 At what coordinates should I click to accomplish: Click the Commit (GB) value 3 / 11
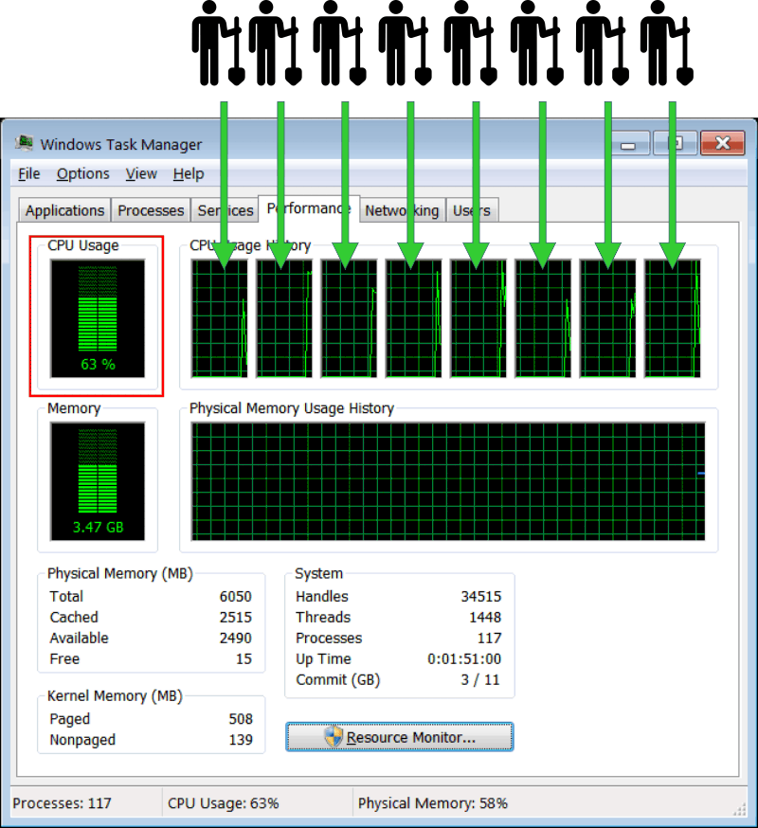pos(480,679)
